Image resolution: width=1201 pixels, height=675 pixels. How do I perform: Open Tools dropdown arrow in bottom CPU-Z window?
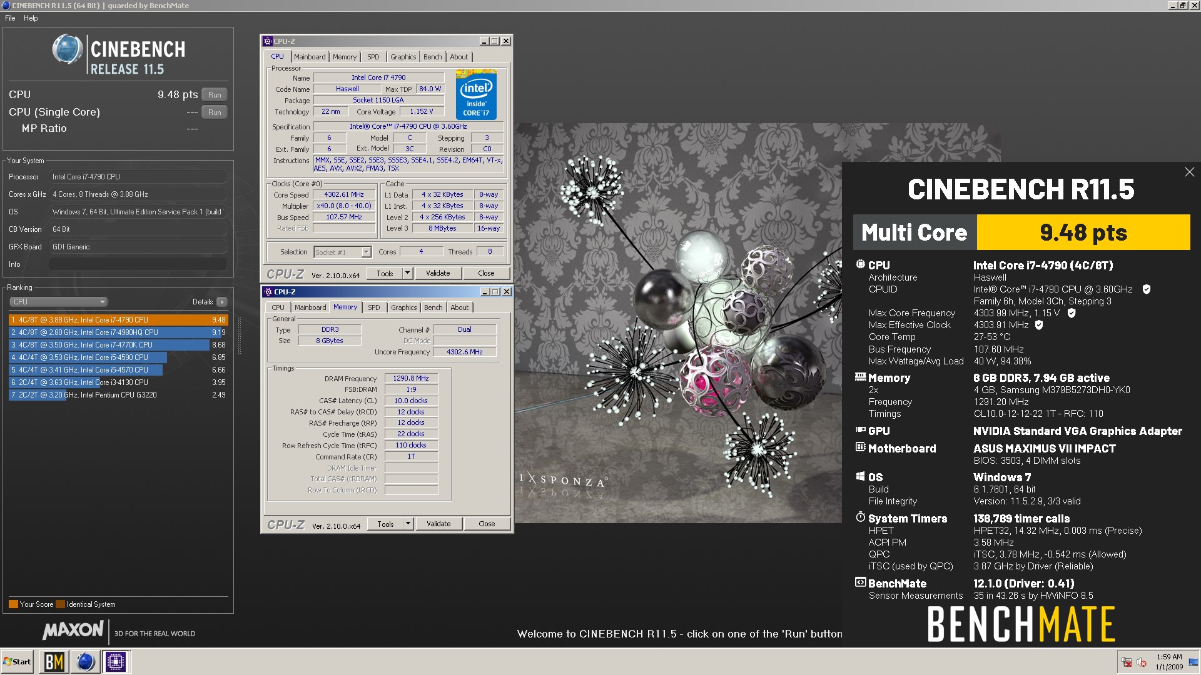tap(408, 524)
